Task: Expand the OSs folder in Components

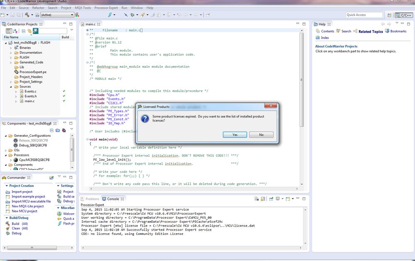Action: tap(6, 150)
